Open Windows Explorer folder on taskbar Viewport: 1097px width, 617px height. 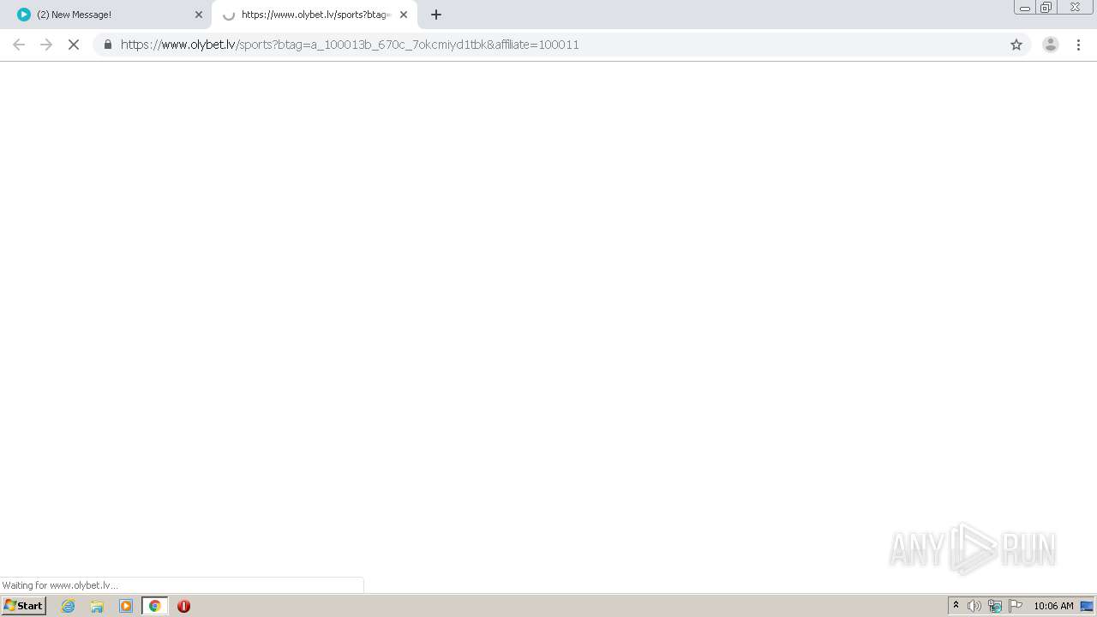(97, 606)
